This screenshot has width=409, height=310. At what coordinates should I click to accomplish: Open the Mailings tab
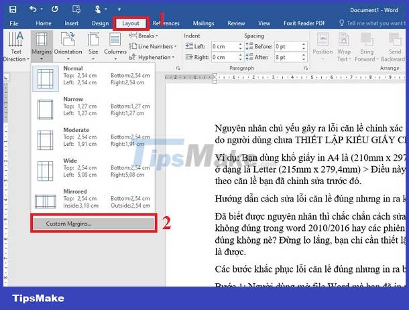tap(203, 23)
